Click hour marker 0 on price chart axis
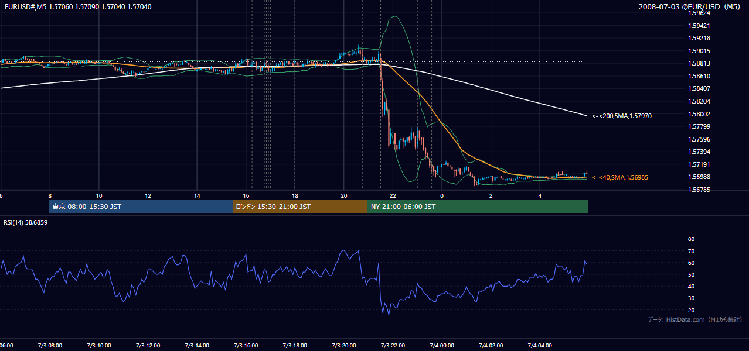 click(x=442, y=195)
